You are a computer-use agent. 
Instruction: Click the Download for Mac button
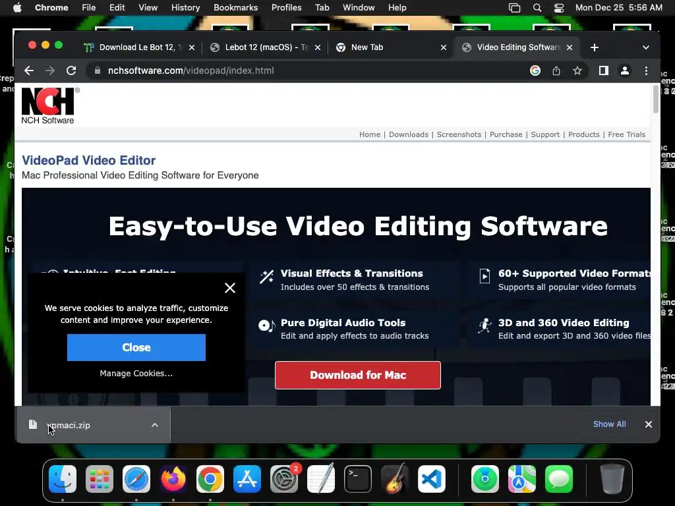pos(358,375)
